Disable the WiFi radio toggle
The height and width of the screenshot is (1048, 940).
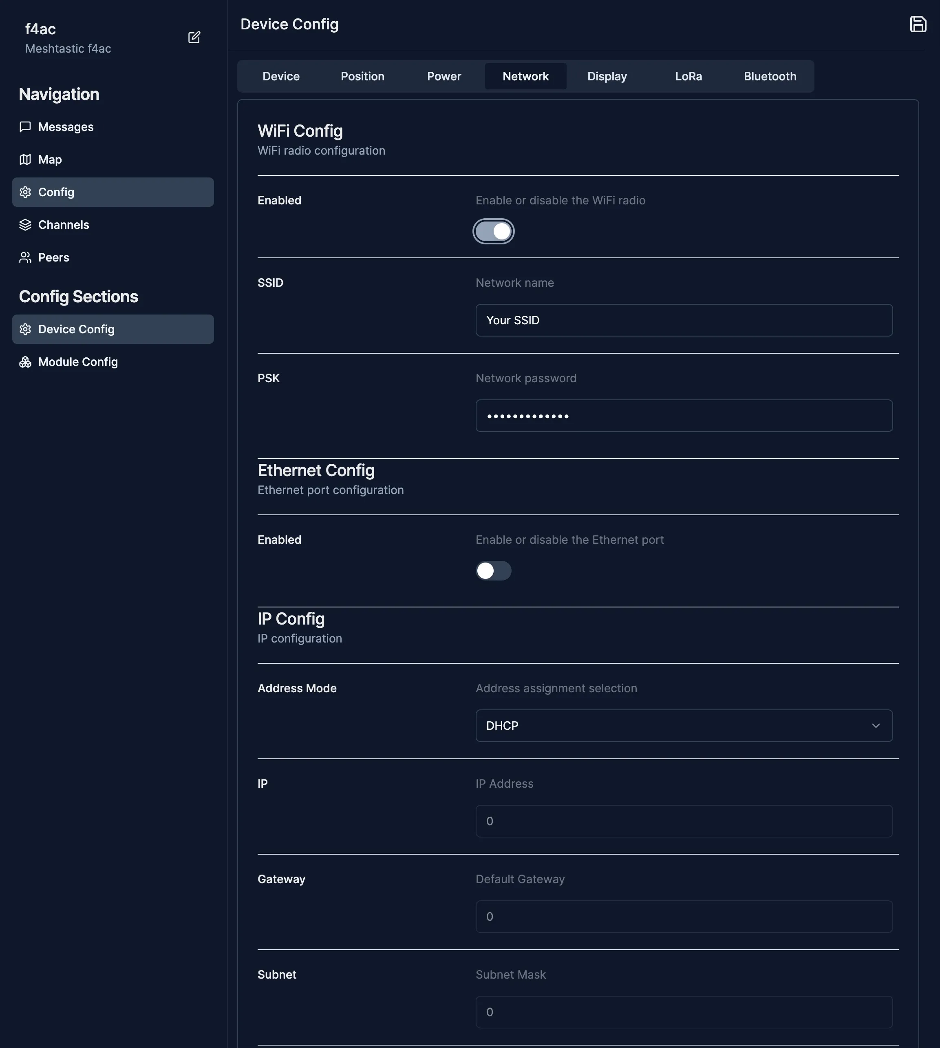493,231
